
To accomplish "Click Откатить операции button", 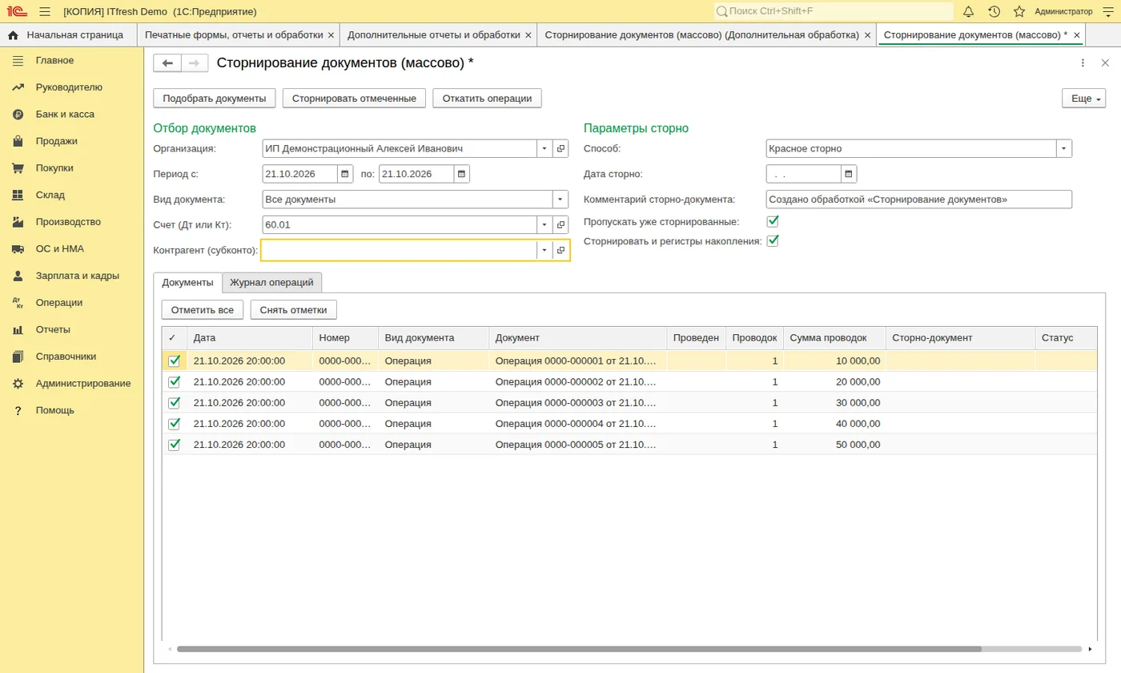I will pos(487,99).
